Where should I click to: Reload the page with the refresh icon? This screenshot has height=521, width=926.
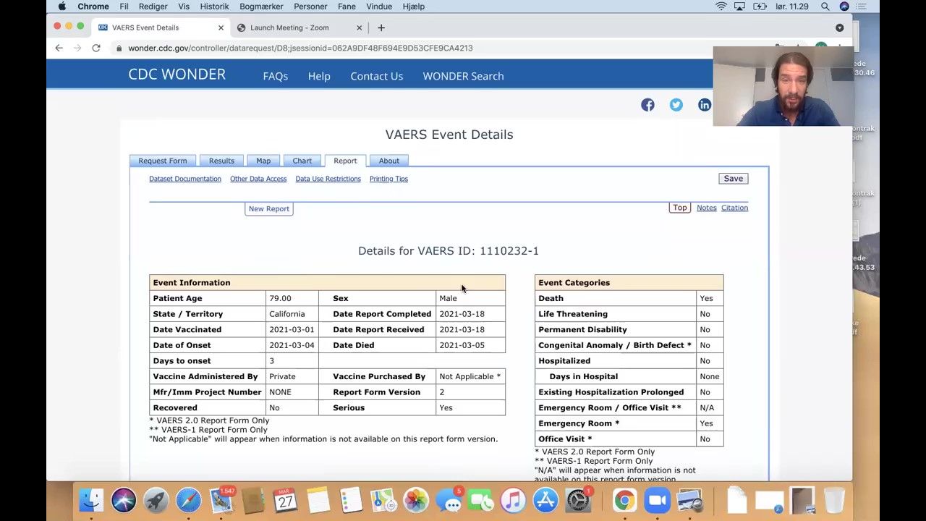95,48
